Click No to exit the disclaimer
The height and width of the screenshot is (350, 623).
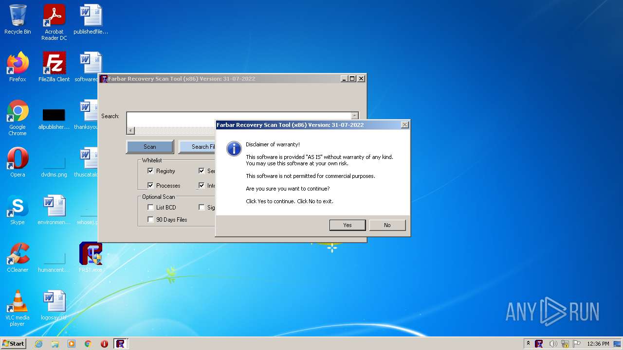coord(387,225)
